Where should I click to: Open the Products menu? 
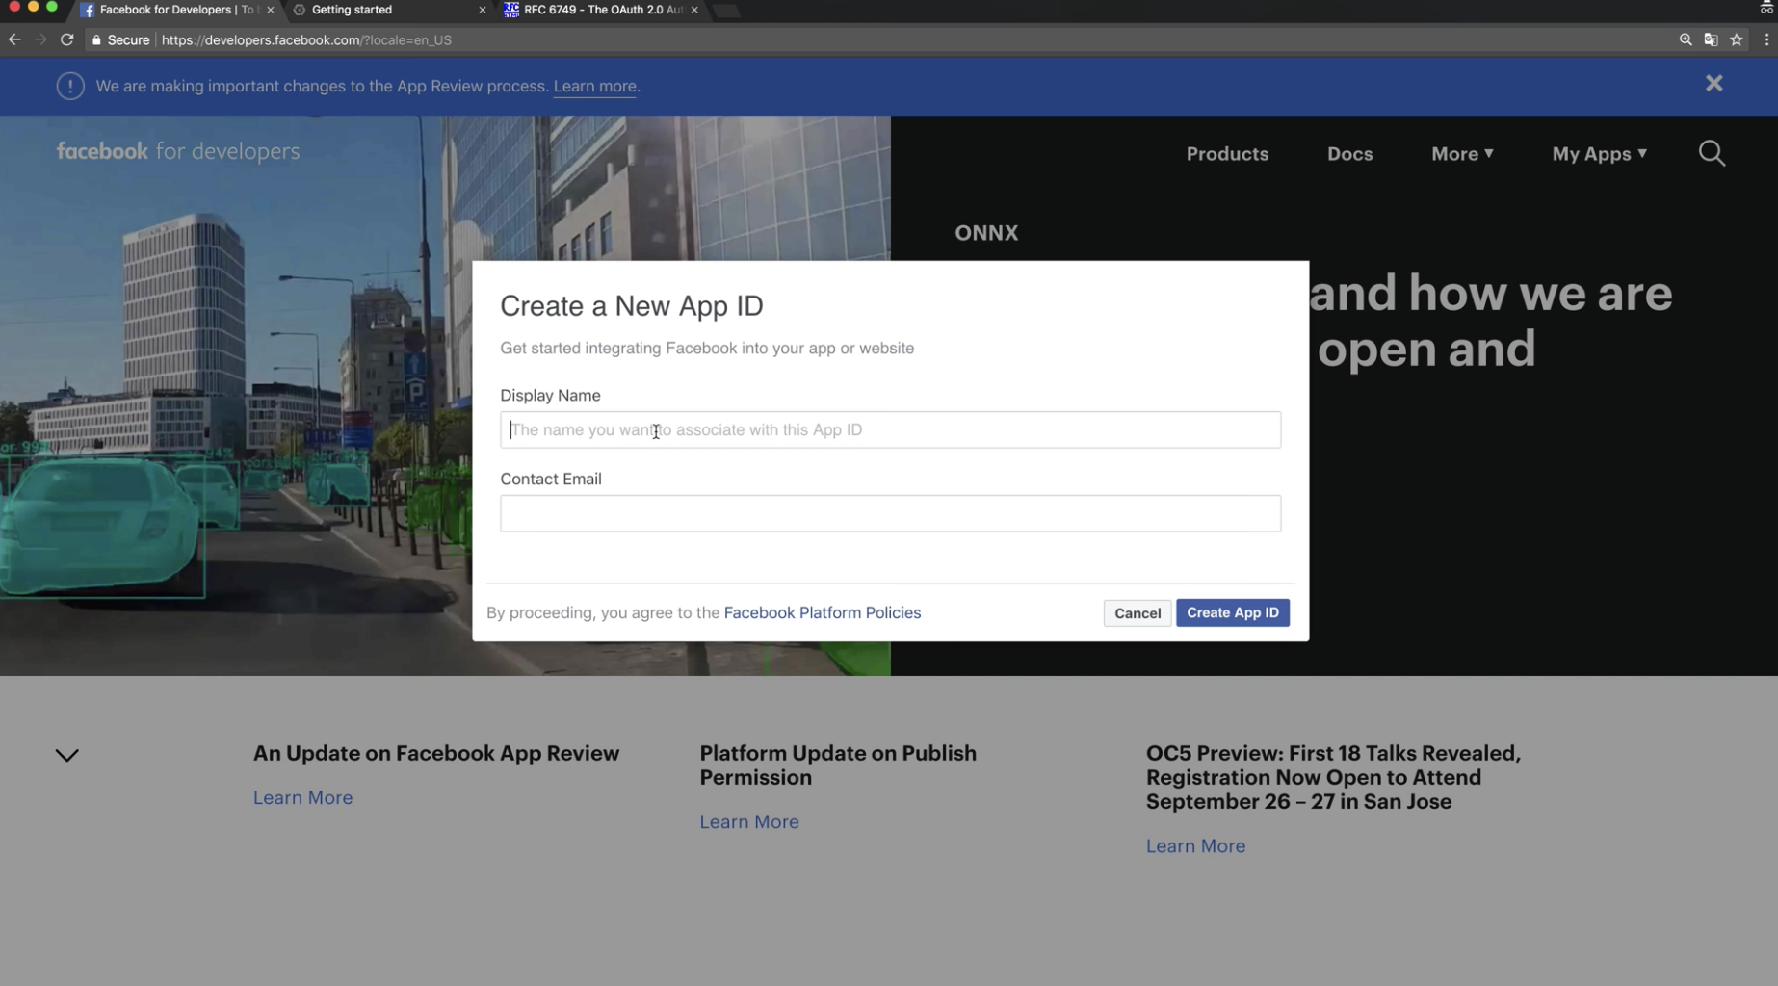point(1227,154)
